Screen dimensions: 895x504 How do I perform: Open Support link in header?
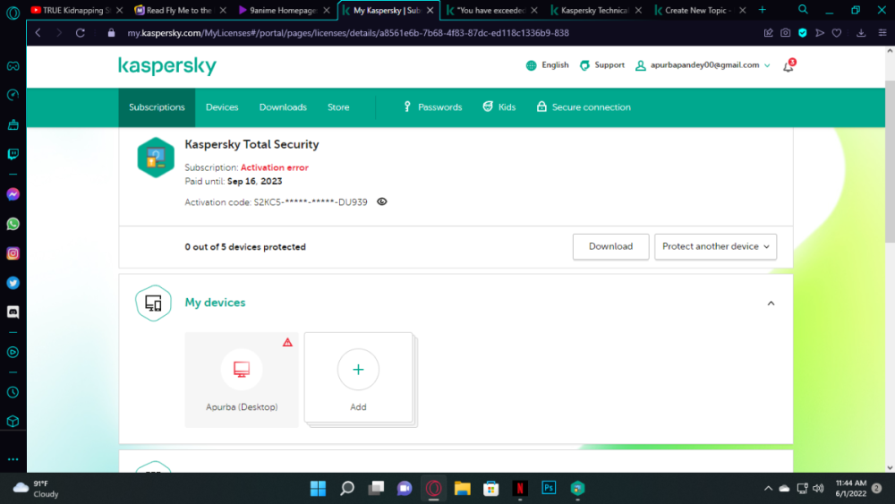pos(602,65)
